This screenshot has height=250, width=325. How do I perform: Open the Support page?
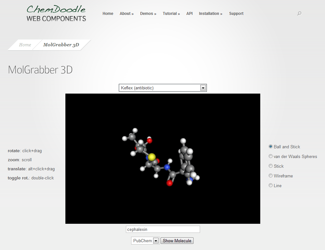236,14
